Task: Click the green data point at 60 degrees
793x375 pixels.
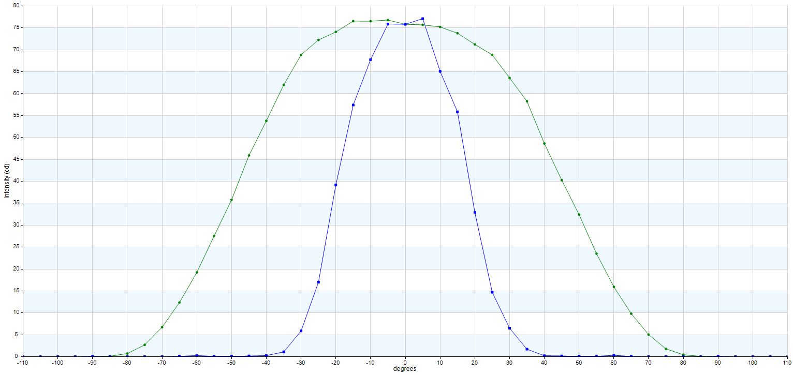Action: 613,287
